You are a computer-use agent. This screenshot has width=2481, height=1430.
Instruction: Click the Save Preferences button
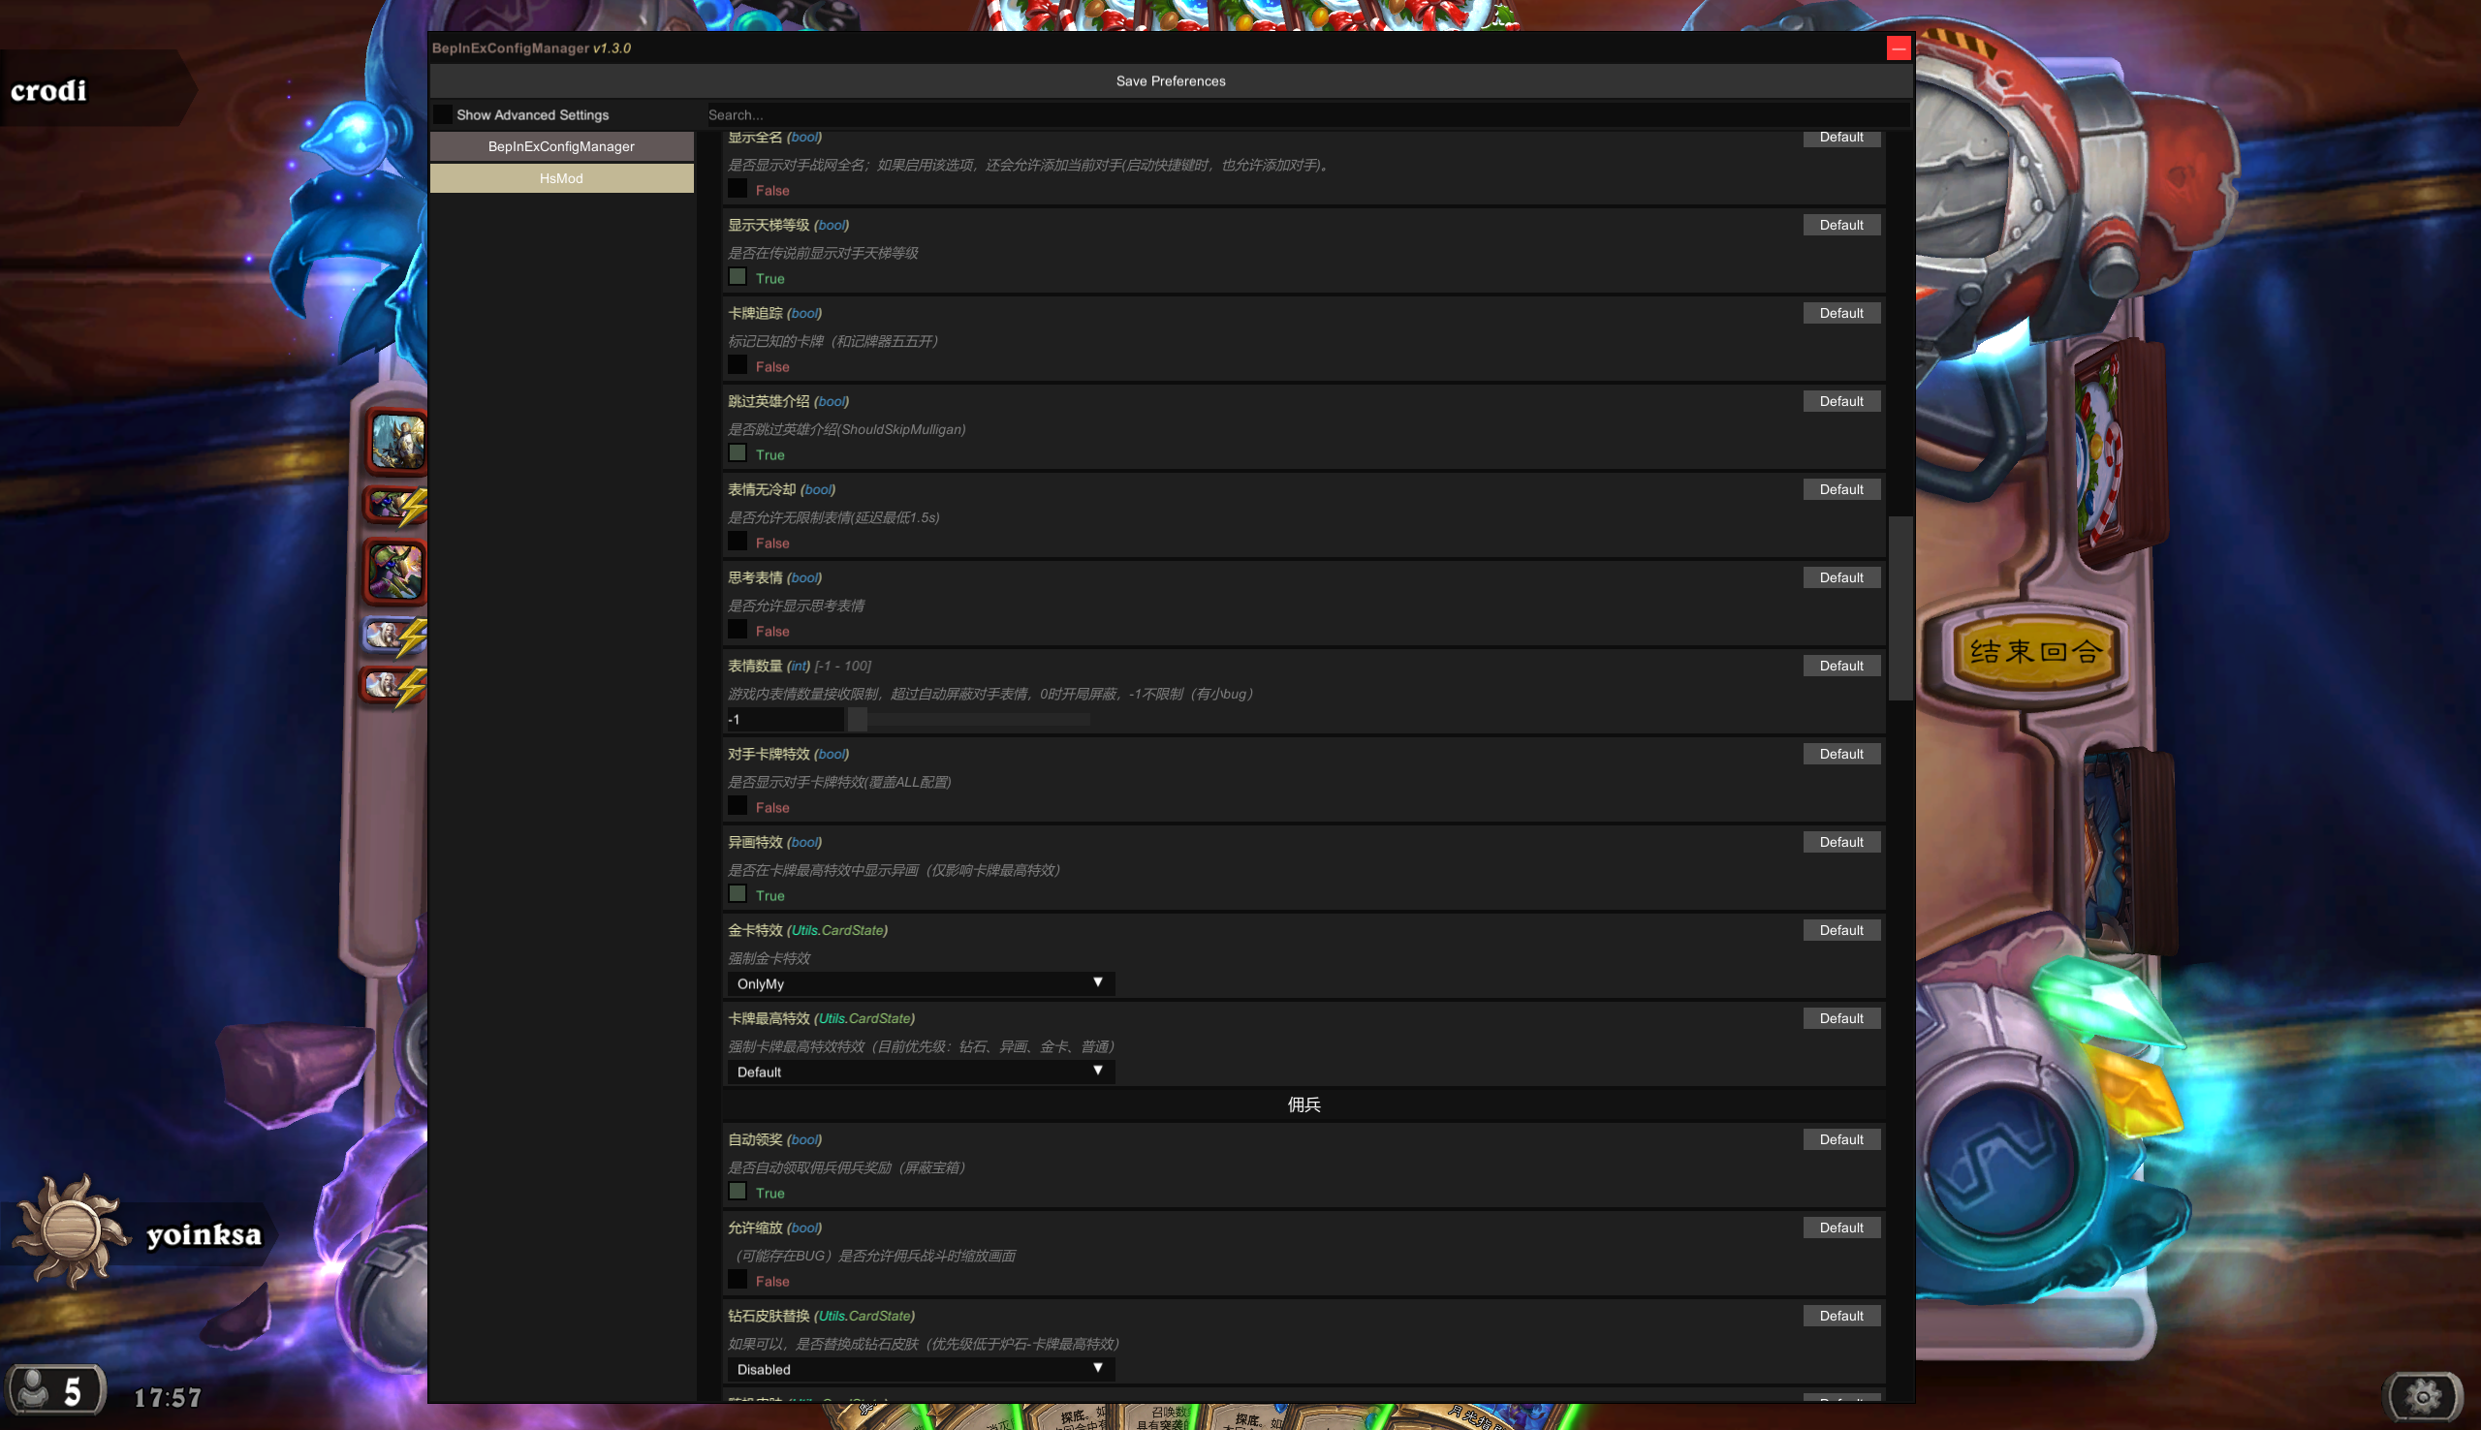pos(1170,80)
